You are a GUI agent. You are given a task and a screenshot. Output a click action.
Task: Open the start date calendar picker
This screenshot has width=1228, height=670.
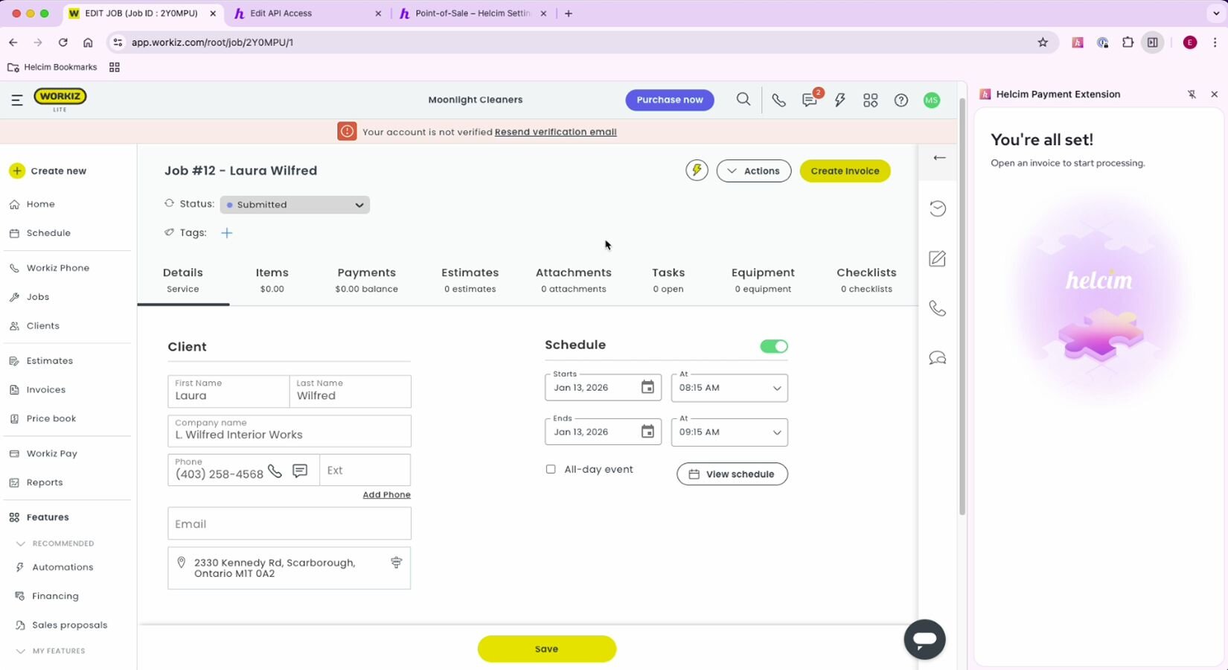[x=647, y=388]
